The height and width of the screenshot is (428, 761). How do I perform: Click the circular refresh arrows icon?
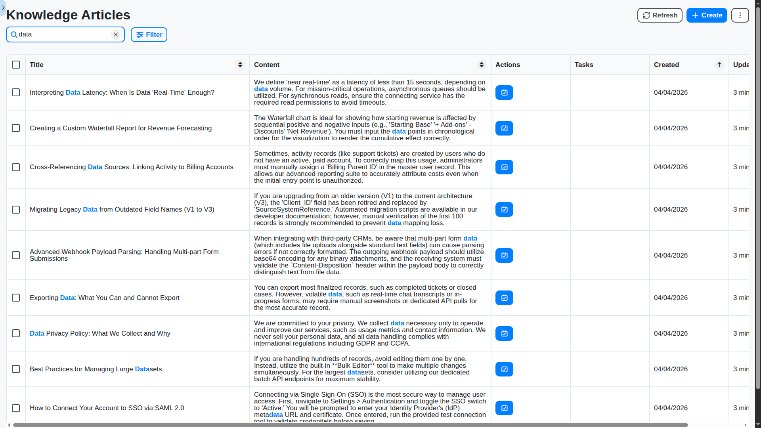tap(646, 15)
